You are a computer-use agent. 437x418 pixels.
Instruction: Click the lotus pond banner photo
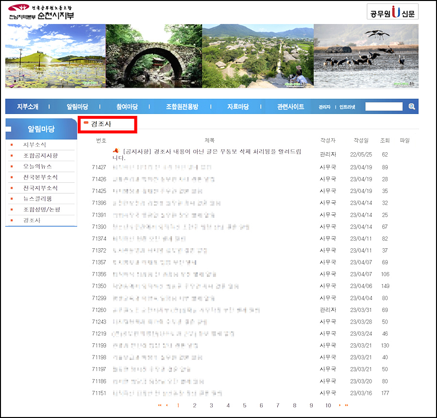55,56
